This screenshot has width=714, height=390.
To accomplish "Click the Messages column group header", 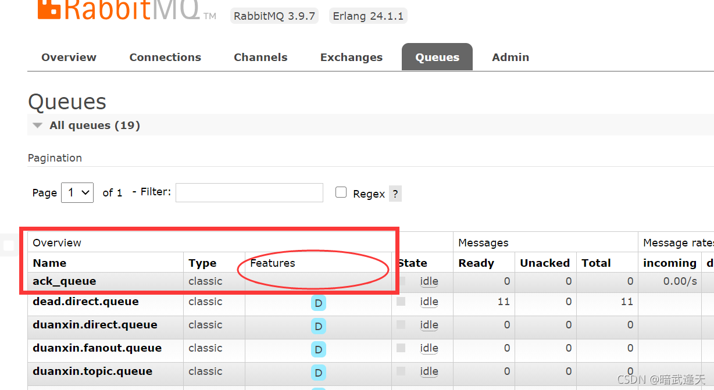I will pos(483,243).
